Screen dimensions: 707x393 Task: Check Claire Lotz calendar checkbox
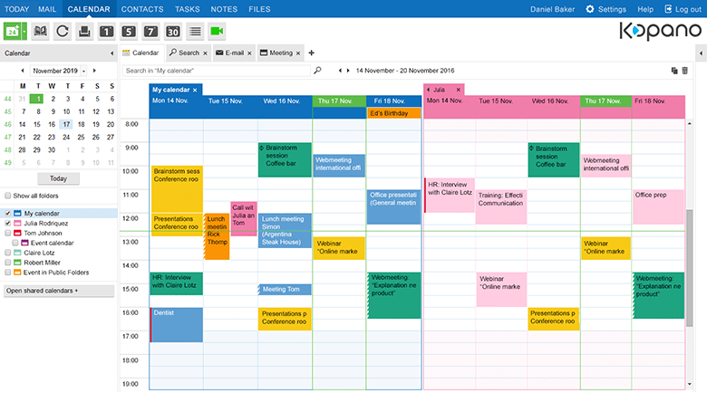point(7,253)
